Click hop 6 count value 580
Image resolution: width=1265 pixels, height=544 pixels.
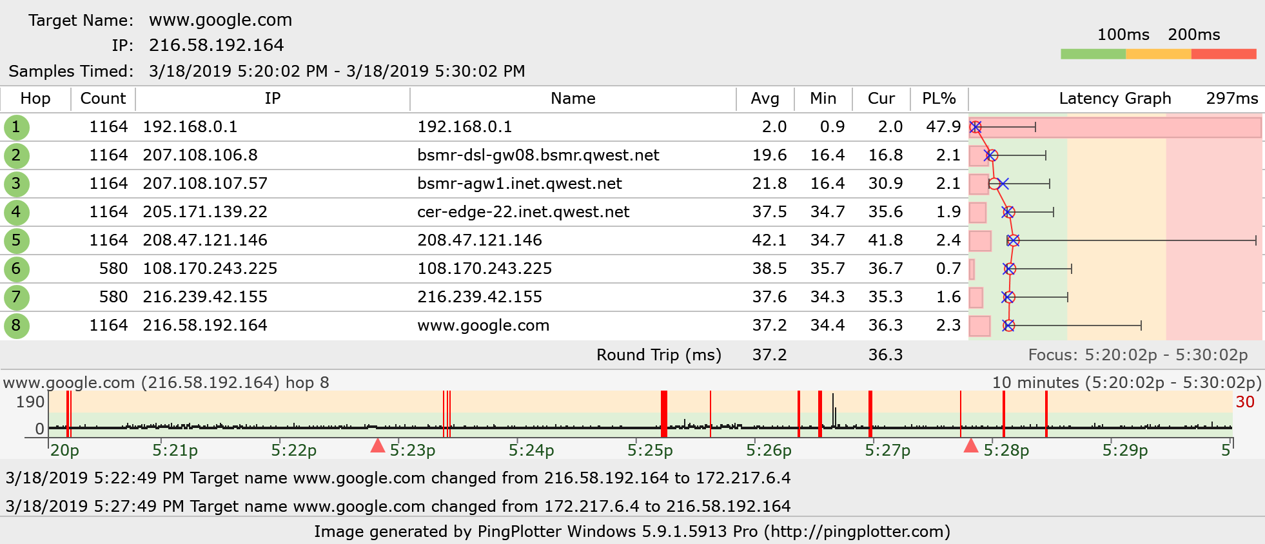click(113, 269)
